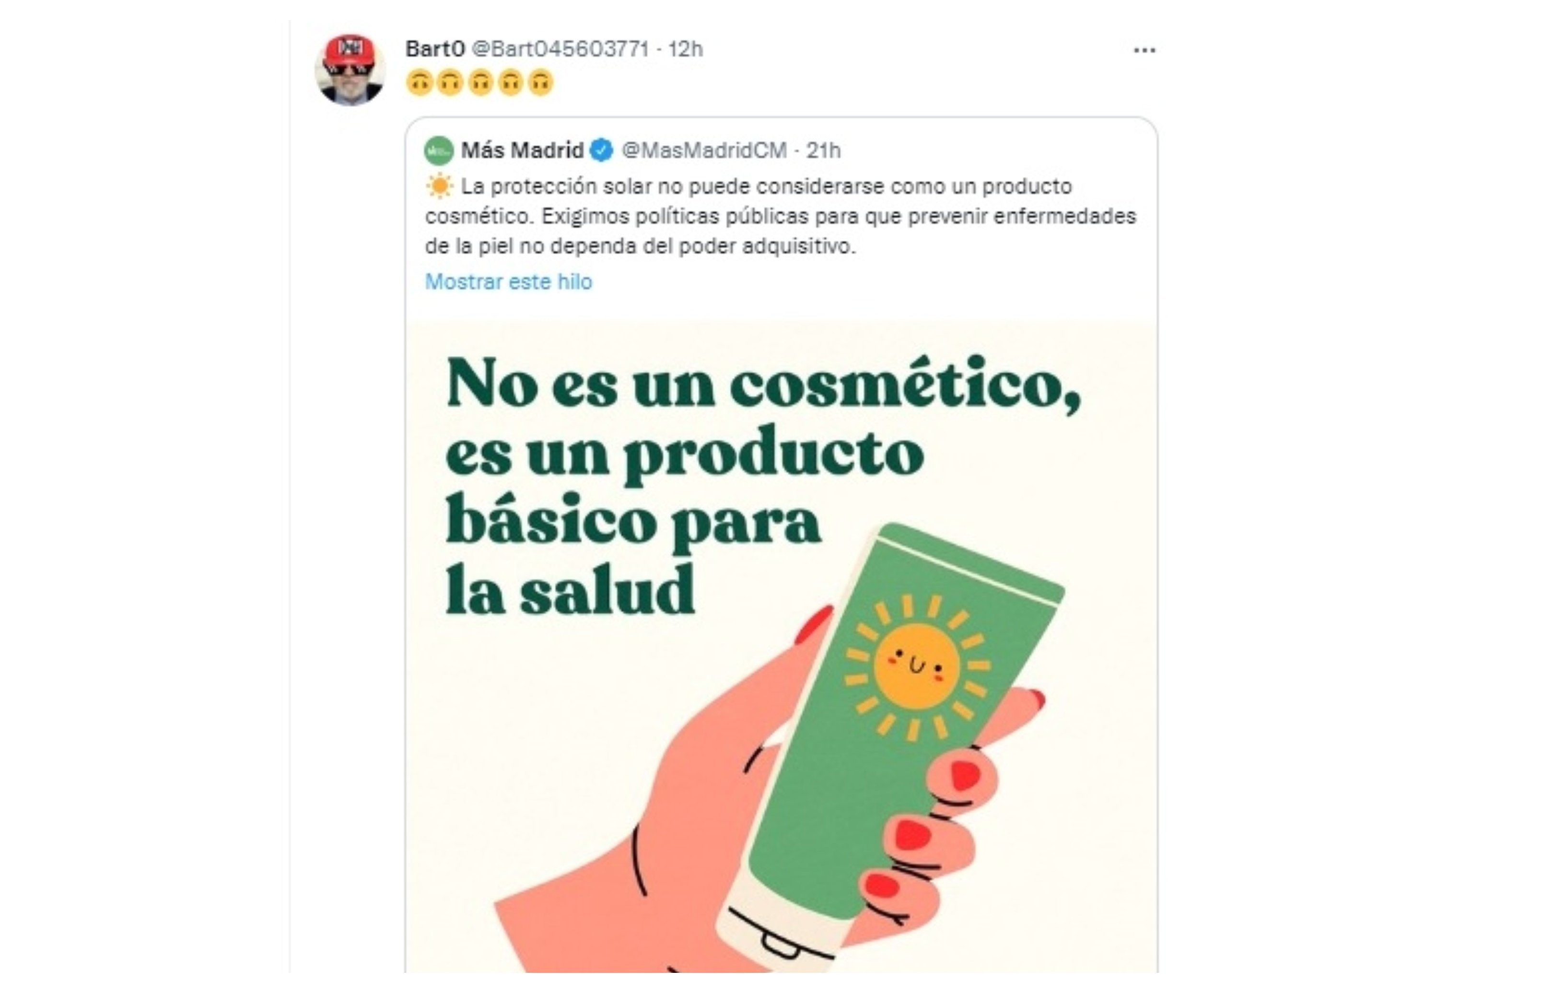Open the Más Madrid green avatar icon
Image resolution: width=1565 pixels, height=993 pixels.
click(439, 151)
